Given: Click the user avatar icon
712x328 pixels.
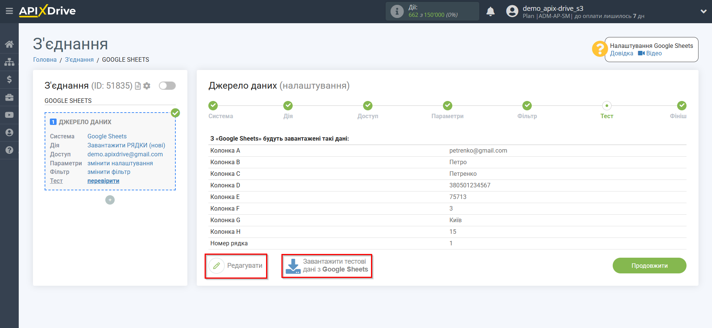Looking at the screenshot, I should pyautogui.click(x=512, y=11).
